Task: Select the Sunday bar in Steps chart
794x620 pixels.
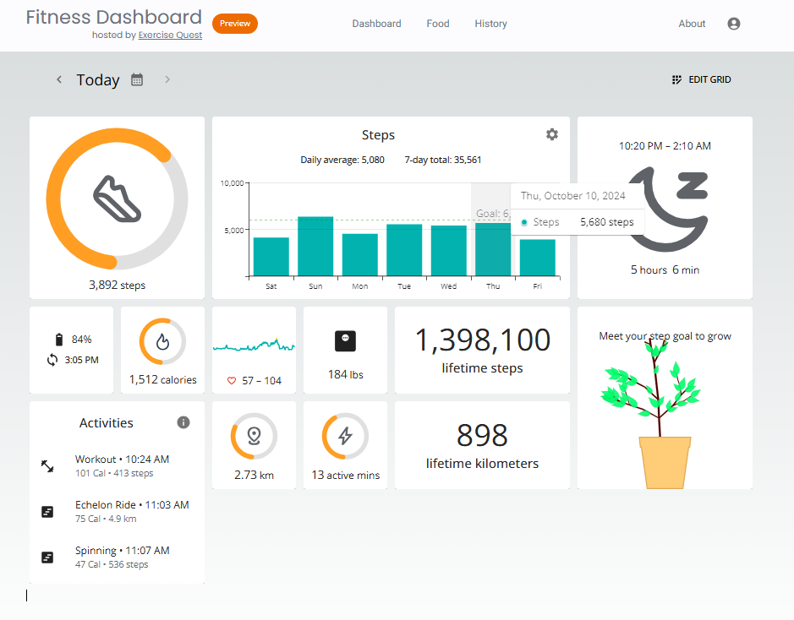Action: tap(315, 247)
